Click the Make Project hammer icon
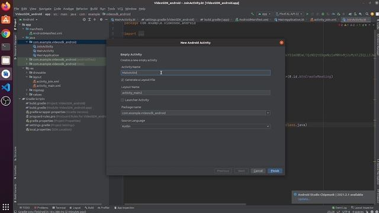This screenshot has width=379, height=213. click(253, 14)
